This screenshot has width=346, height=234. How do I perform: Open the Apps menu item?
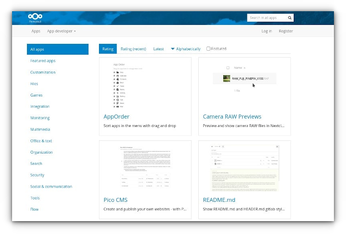(36, 31)
